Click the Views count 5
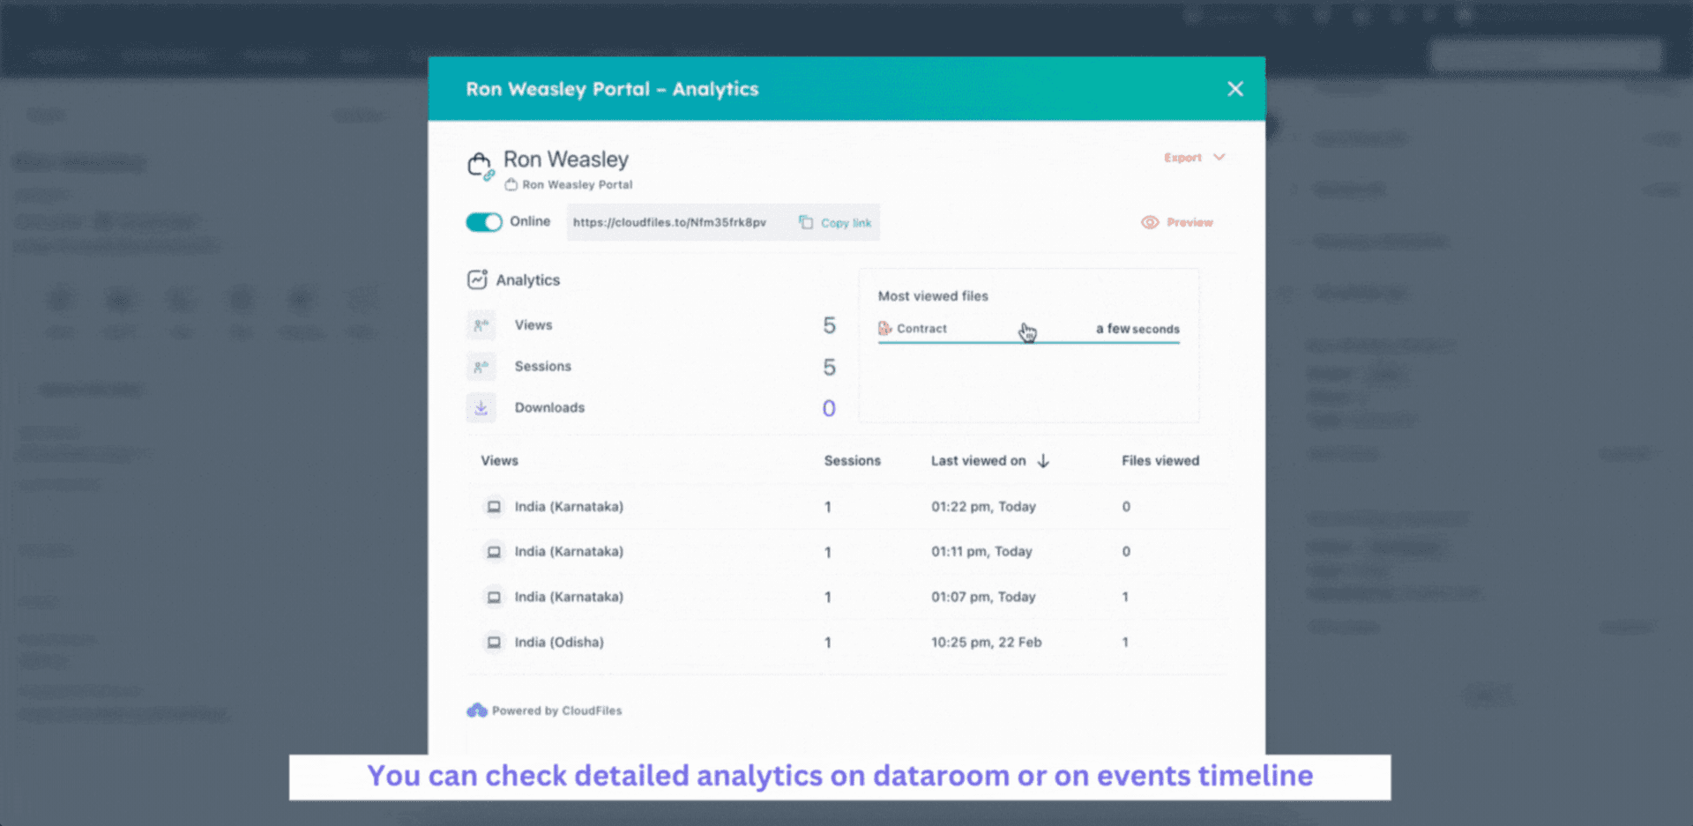The width and height of the screenshot is (1693, 826). point(829,325)
